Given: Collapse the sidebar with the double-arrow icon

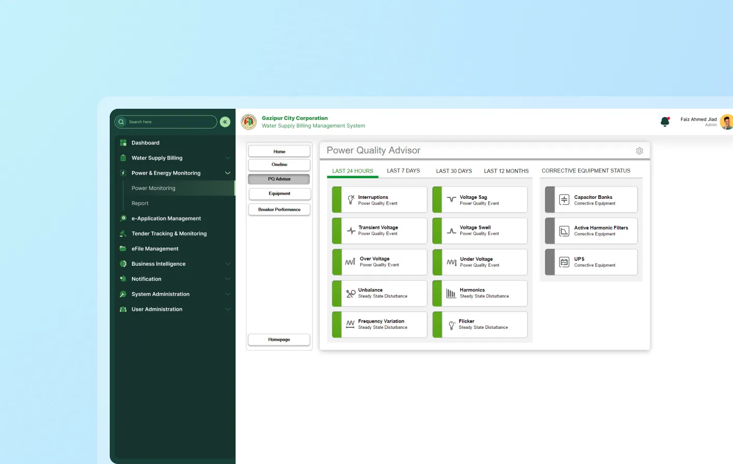Looking at the screenshot, I should point(225,122).
